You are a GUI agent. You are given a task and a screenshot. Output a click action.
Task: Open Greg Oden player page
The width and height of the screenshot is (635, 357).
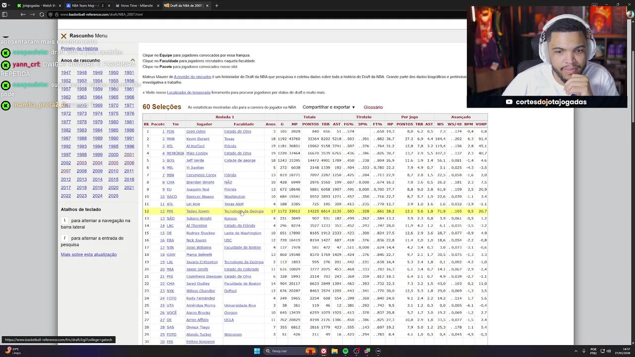pos(195,131)
